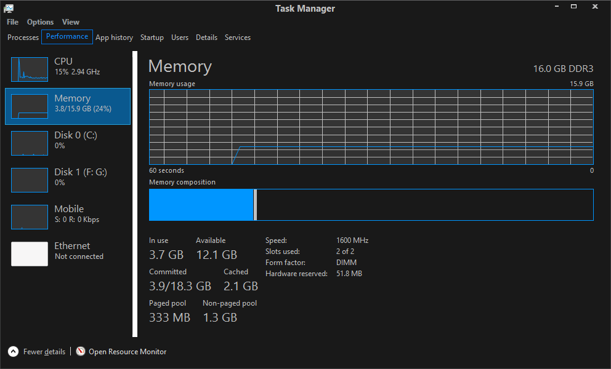
Task: Open the File menu
Action: coord(13,22)
